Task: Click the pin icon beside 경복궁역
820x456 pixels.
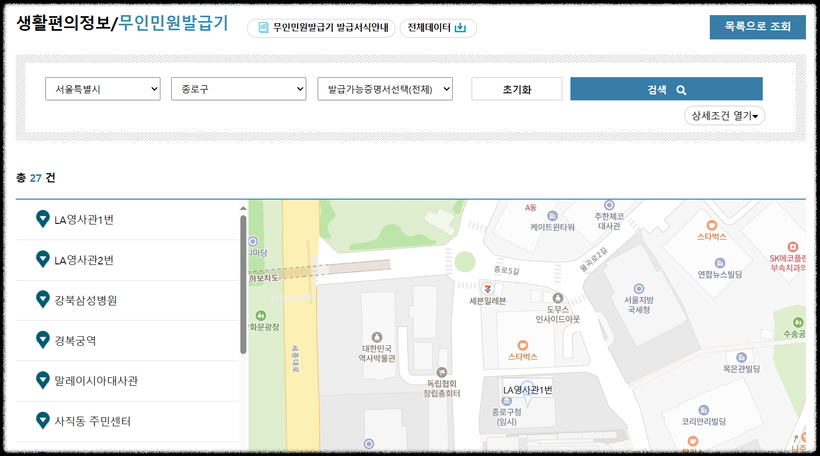Action: click(43, 339)
